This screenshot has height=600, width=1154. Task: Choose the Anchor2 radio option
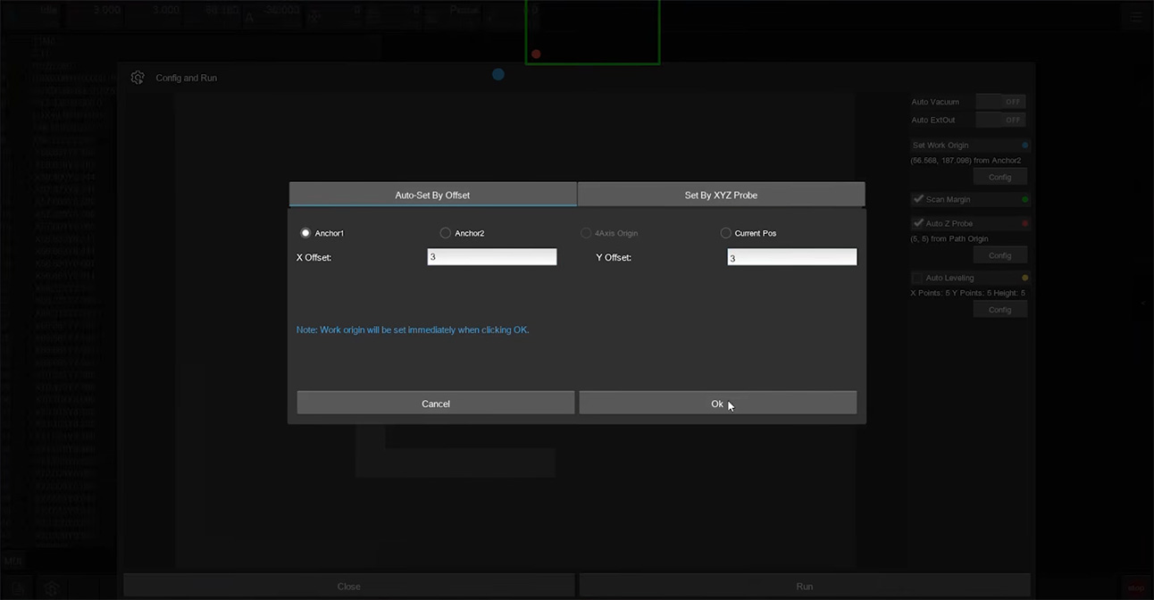coord(446,233)
